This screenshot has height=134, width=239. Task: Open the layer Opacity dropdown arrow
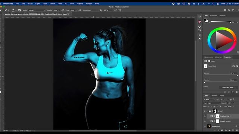point(233,103)
